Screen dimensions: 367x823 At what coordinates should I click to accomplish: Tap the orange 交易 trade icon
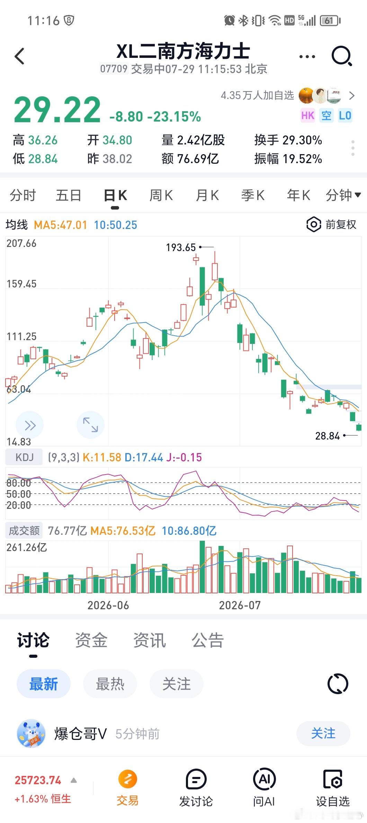pyautogui.click(x=128, y=779)
